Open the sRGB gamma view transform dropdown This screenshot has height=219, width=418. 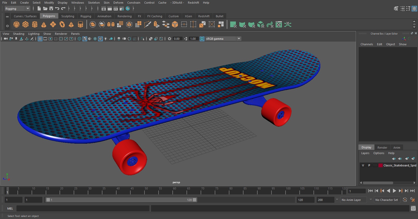(x=223, y=39)
